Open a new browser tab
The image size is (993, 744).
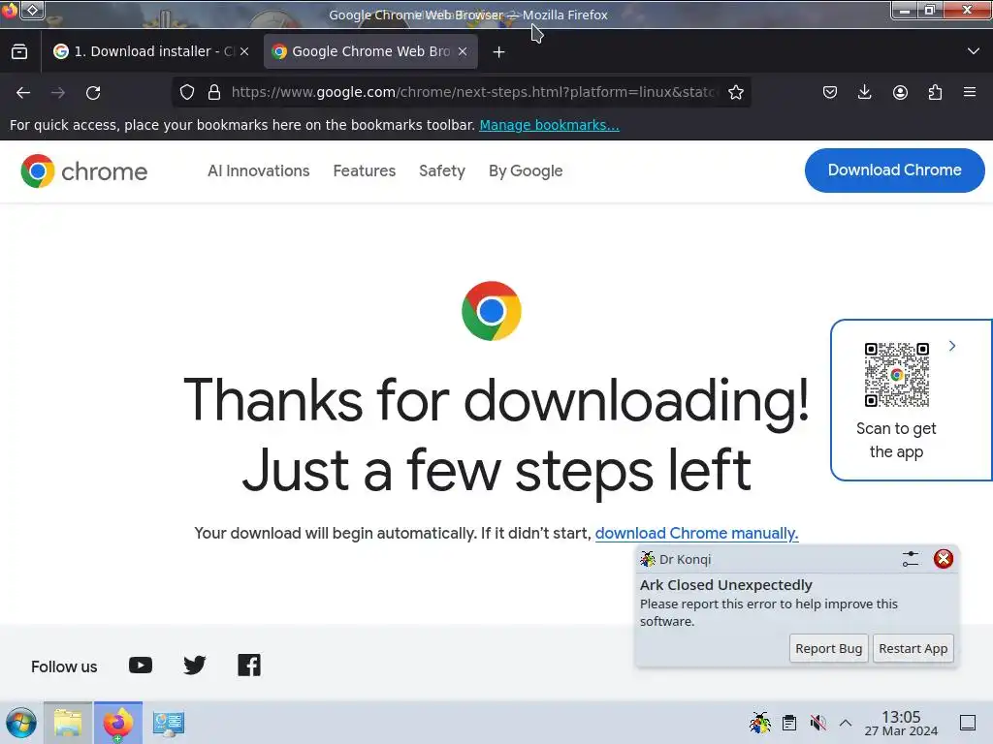(x=499, y=52)
